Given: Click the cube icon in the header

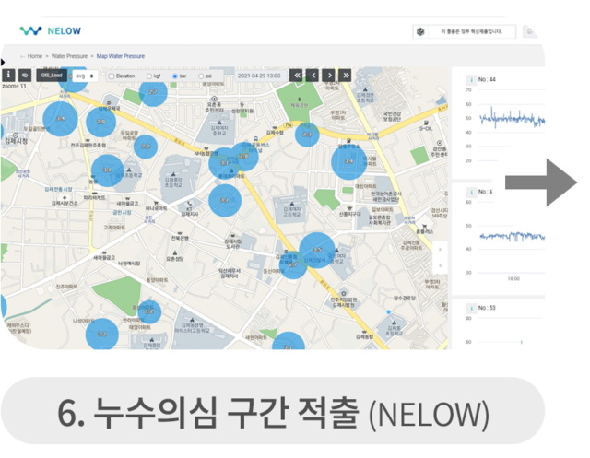Looking at the screenshot, I should point(420,31).
